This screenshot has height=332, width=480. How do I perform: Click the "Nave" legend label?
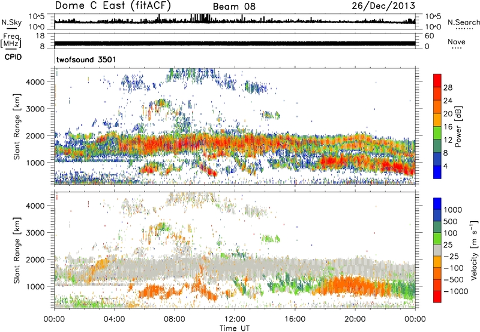tap(456, 41)
